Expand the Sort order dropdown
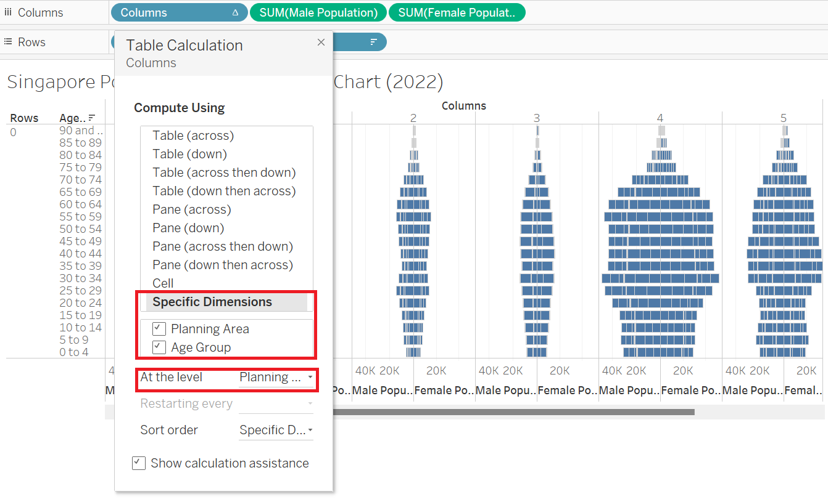Image resolution: width=828 pixels, height=502 pixels. tap(276, 430)
